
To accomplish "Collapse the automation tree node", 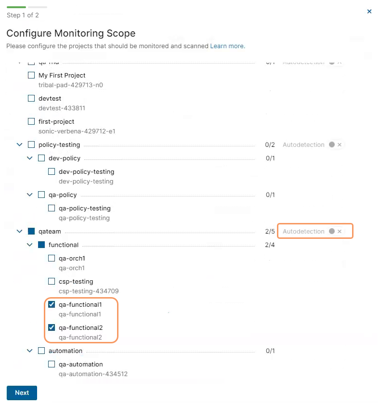I will click(x=29, y=351).
